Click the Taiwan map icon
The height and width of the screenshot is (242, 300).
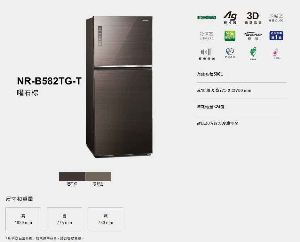click(x=276, y=54)
